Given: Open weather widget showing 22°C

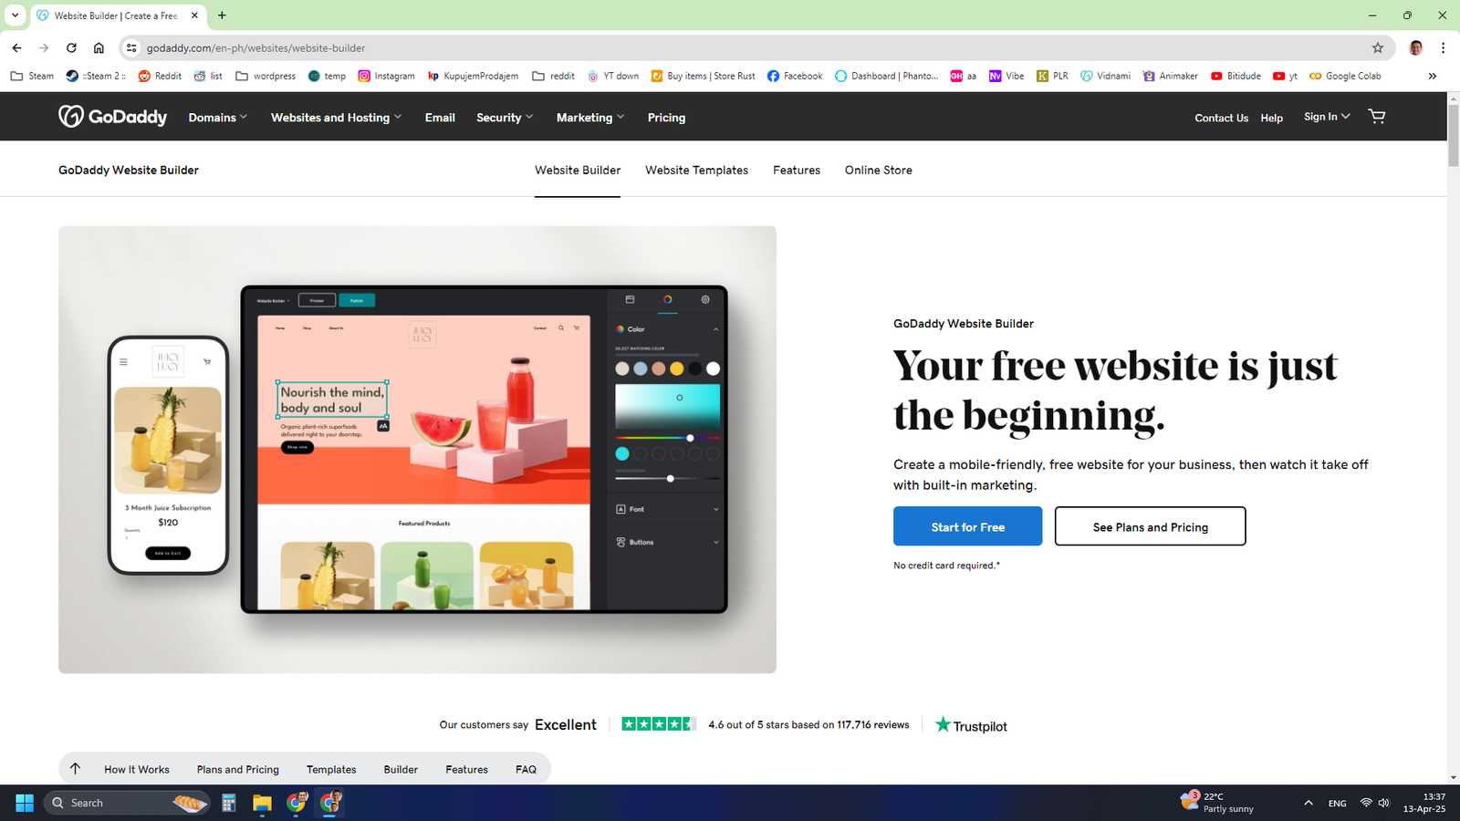Looking at the screenshot, I should point(1218,803).
